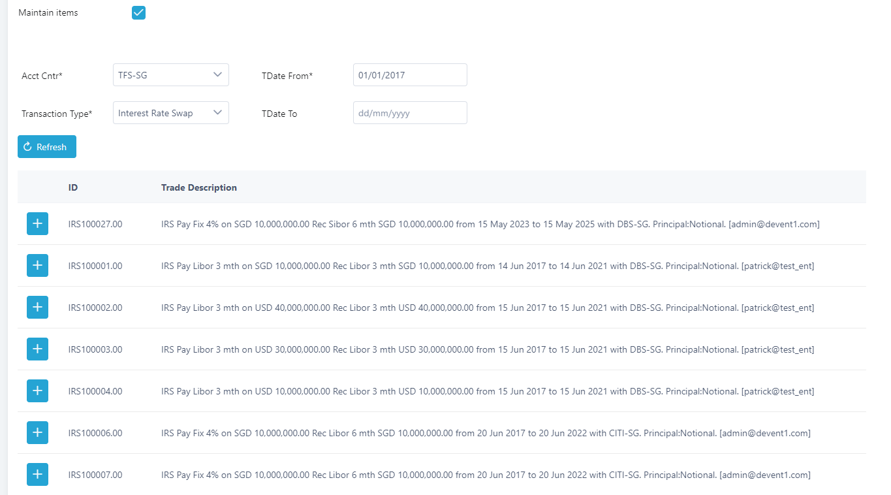The height and width of the screenshot is (495, 891).
Task: Expand trade IRS100006.00 using plus icon
Action: [x=37, y=433]
